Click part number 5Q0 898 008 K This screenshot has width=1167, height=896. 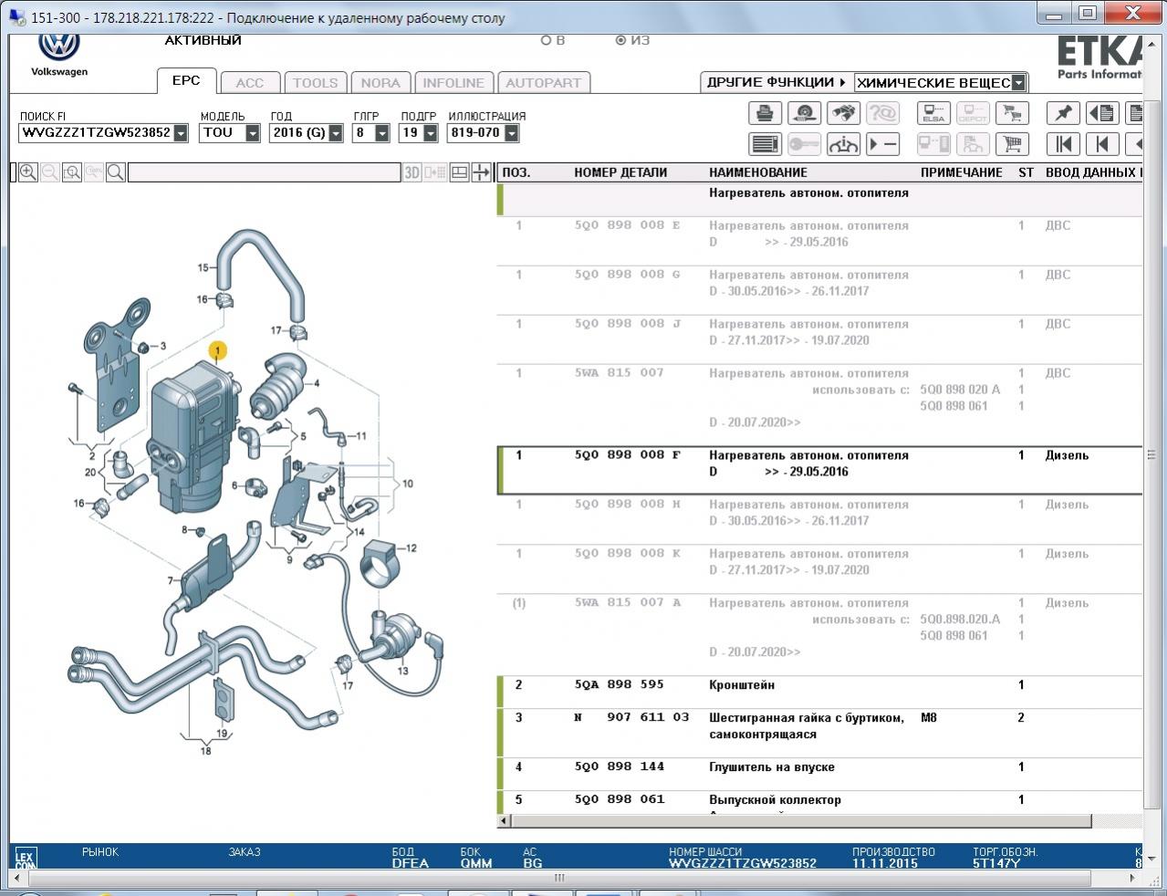click(x=628, y=554)
